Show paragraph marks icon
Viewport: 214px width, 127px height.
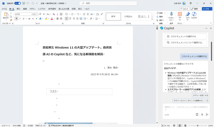(102, 14)
